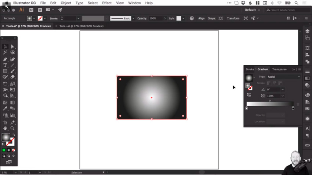The image size is (312, 175).
Task: Open the Object menu
Action: (x=66, y=3)
